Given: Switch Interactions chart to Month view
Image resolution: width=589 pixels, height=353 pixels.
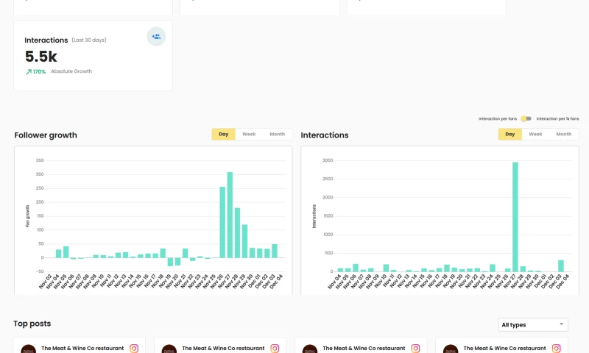Looking at the screenshot, I should click(563, 134).
